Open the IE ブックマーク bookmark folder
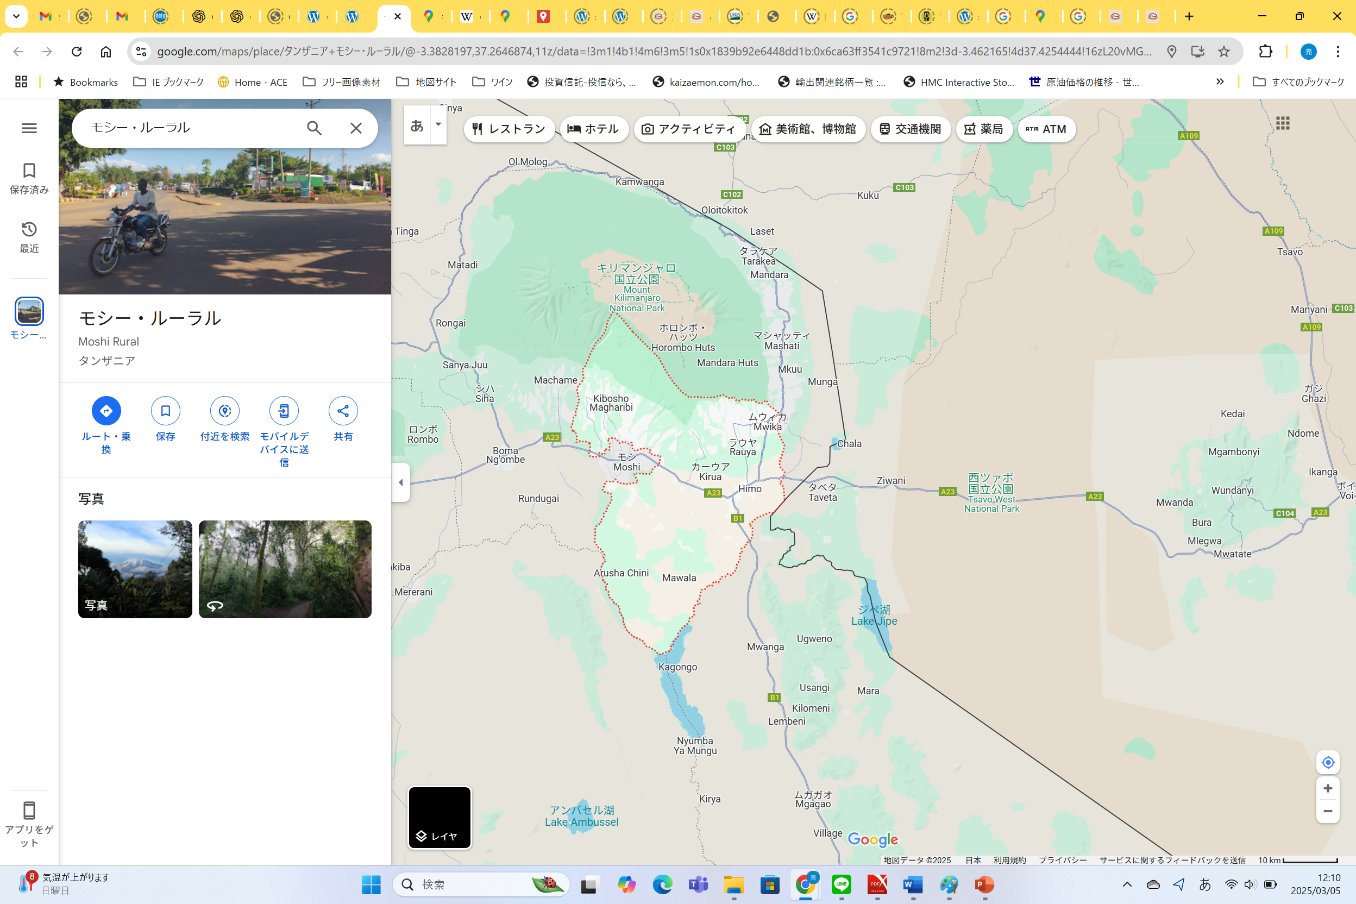1356x904 pixels. tap(168, 82)
